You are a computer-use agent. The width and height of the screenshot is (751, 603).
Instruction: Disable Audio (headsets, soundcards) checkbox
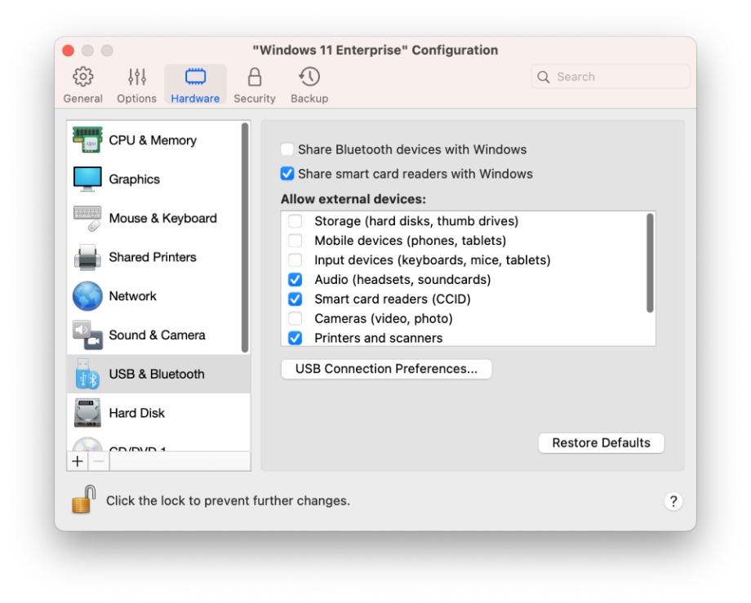click(296, 280)
